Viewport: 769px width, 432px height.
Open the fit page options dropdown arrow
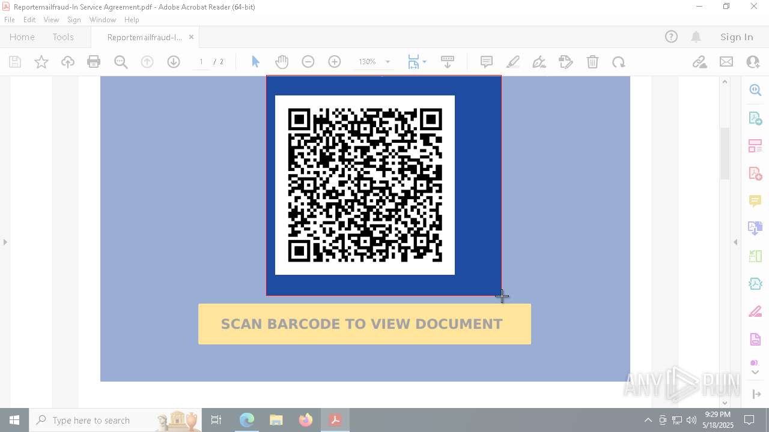tap(424, 62)
